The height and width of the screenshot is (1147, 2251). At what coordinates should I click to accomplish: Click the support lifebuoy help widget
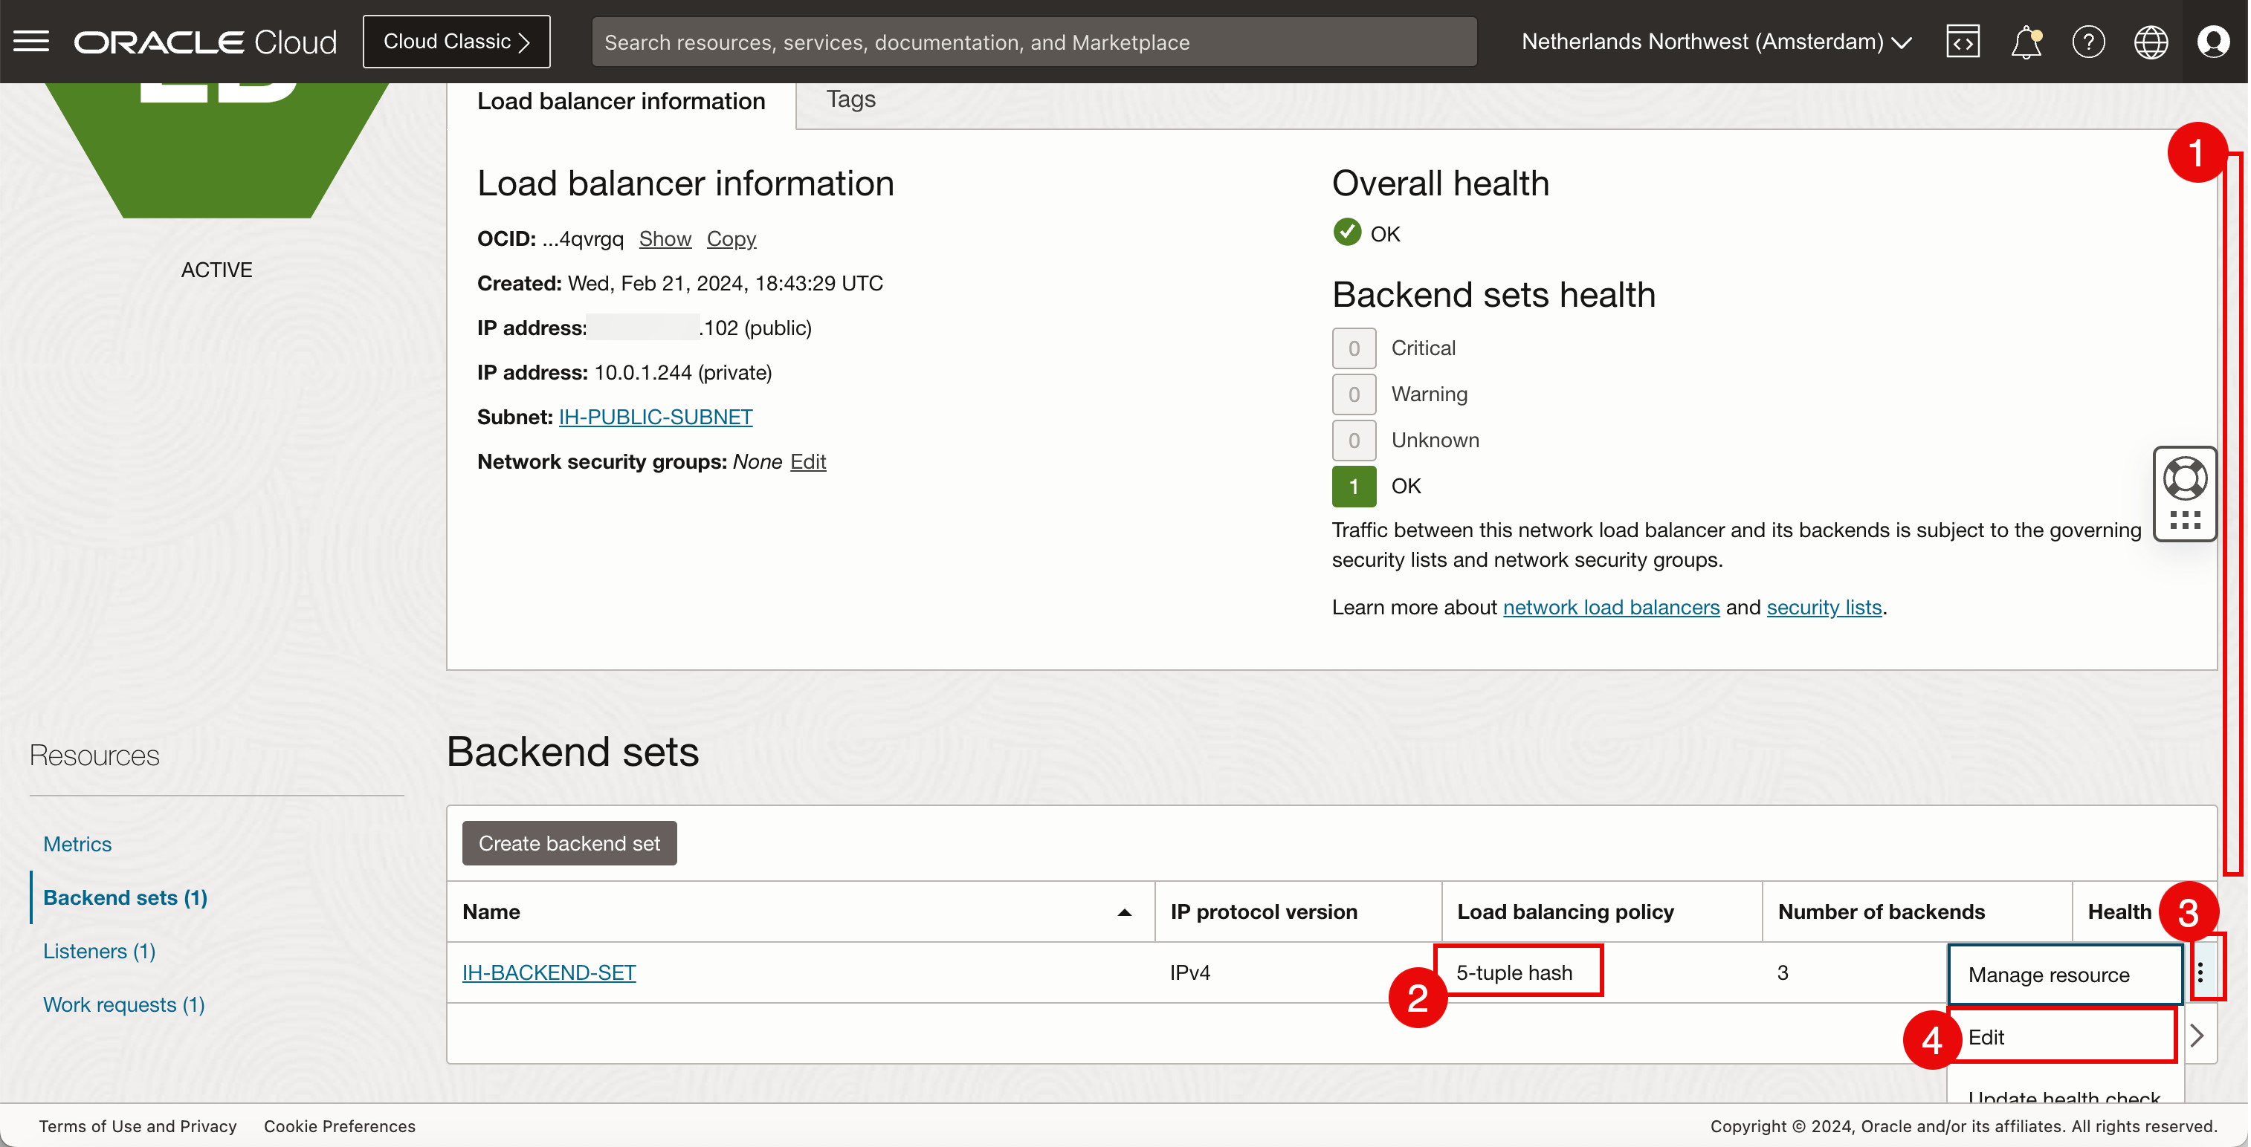2185,479
